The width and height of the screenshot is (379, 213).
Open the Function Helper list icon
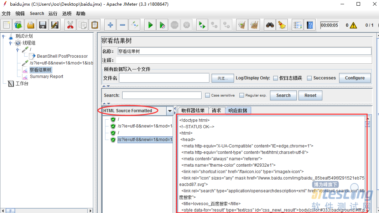[297, 25]
